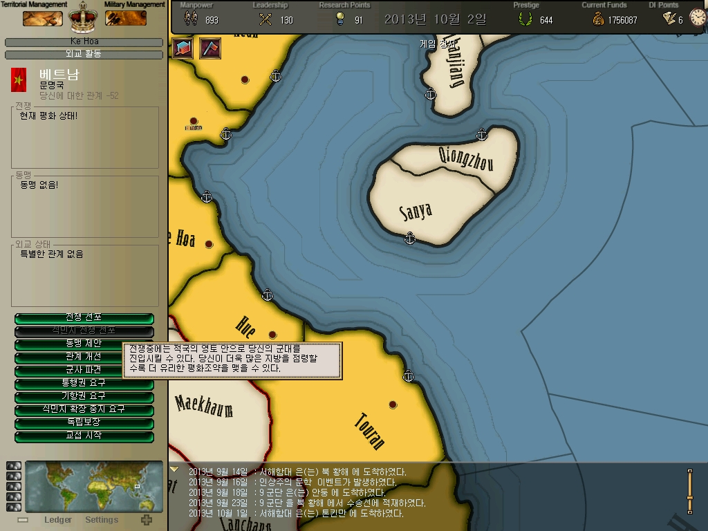
Task: Click the 동맹 없음! text
Action: pyautogui.click(x=39, y=185)
